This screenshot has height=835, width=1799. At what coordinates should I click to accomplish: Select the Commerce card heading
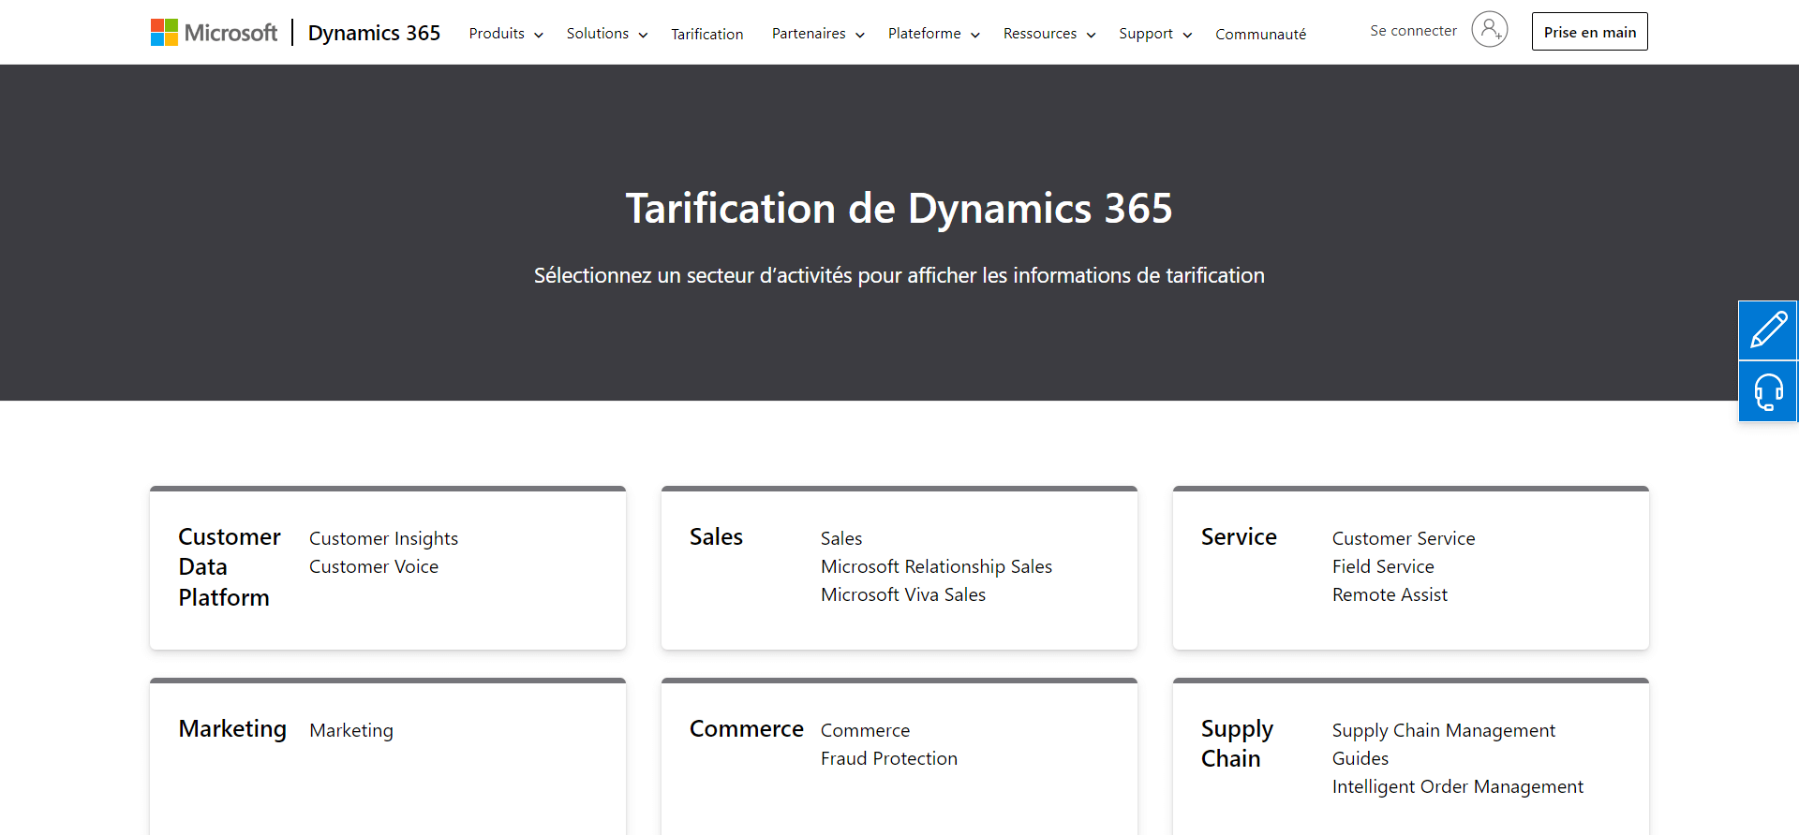(747, 728)
